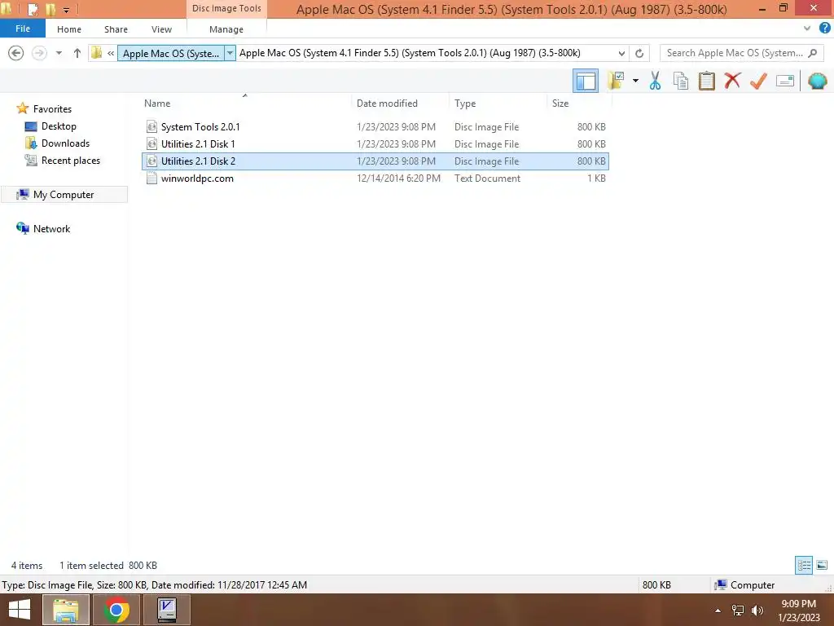Open the File menu

click(23, 29)
